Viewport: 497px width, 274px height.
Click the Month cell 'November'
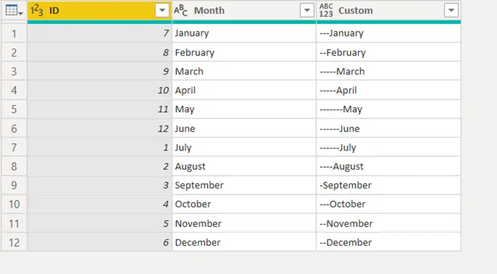click(244, 224)
